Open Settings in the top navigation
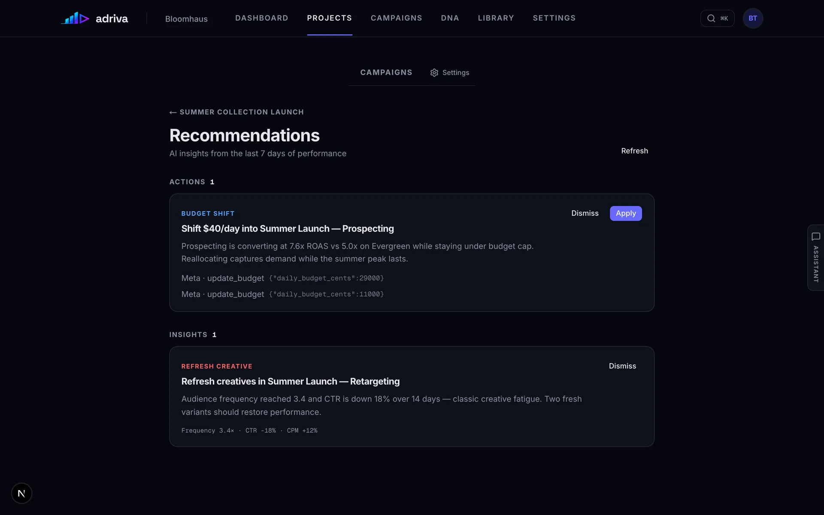Viewport: 824px width, 515px height. point(554,18)
